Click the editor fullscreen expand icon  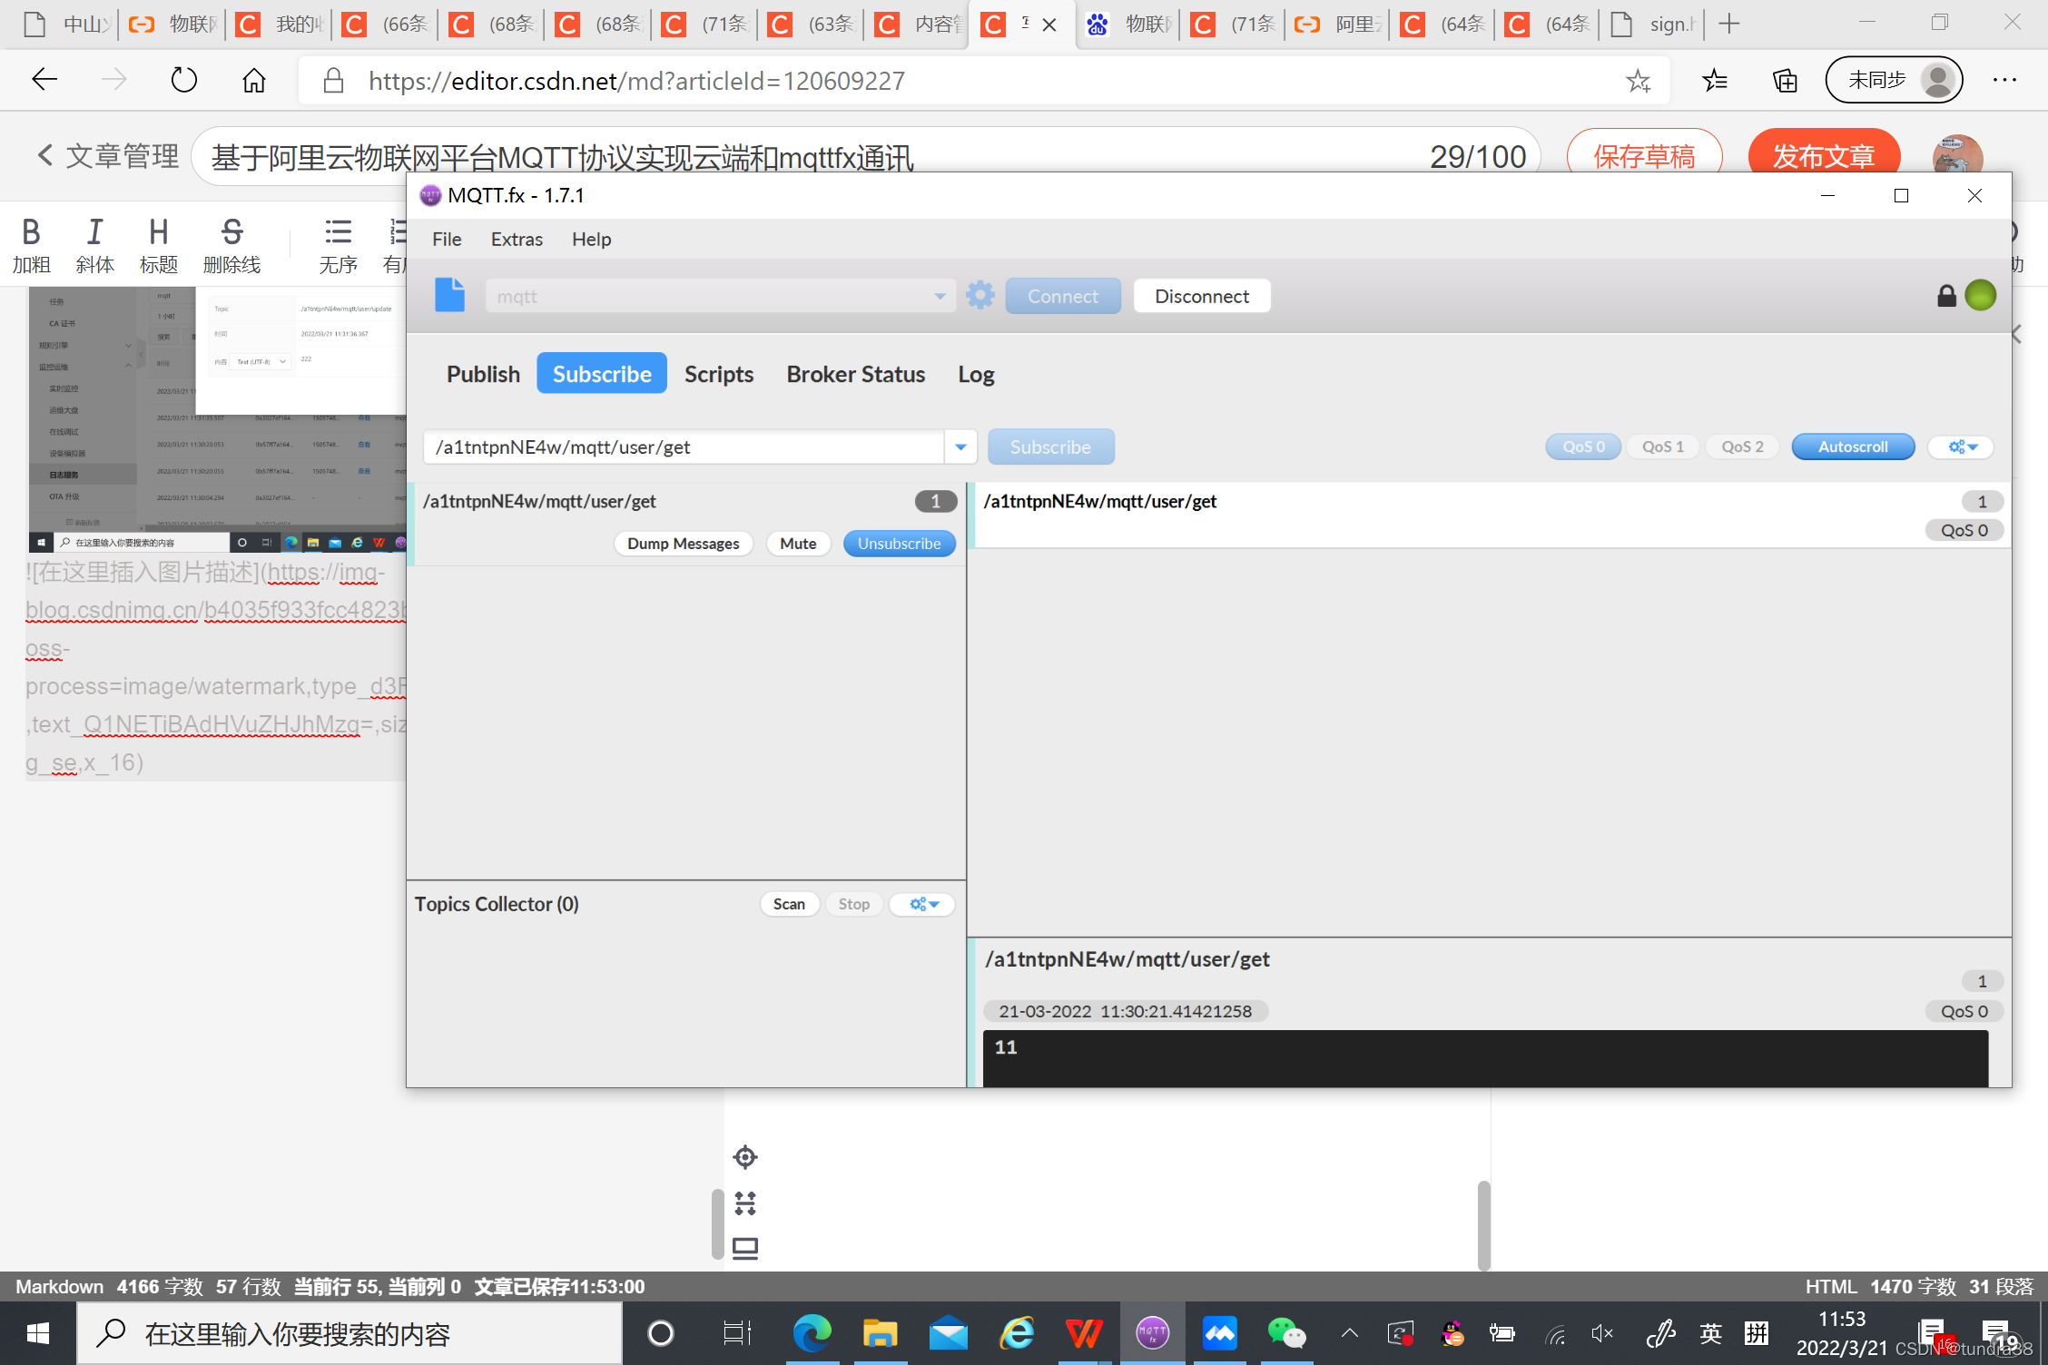coord(745,1203)
